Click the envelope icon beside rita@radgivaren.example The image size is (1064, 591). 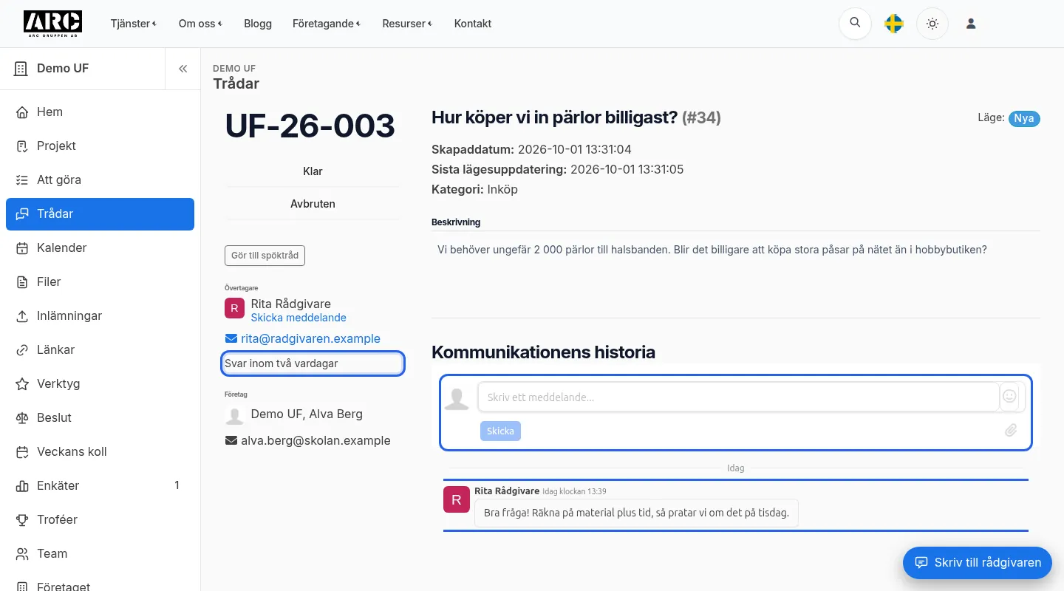231,338
